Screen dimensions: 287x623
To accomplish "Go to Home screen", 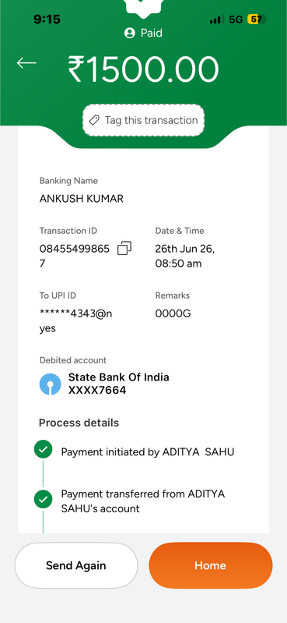I will (211, 565).
